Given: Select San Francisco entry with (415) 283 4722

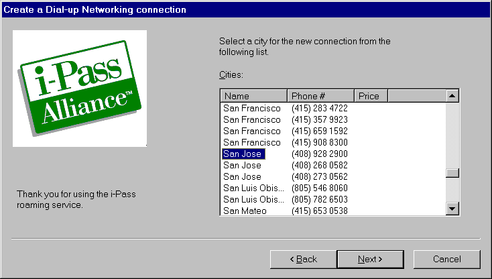Looking at the screenshot, I should coord(251,108).
